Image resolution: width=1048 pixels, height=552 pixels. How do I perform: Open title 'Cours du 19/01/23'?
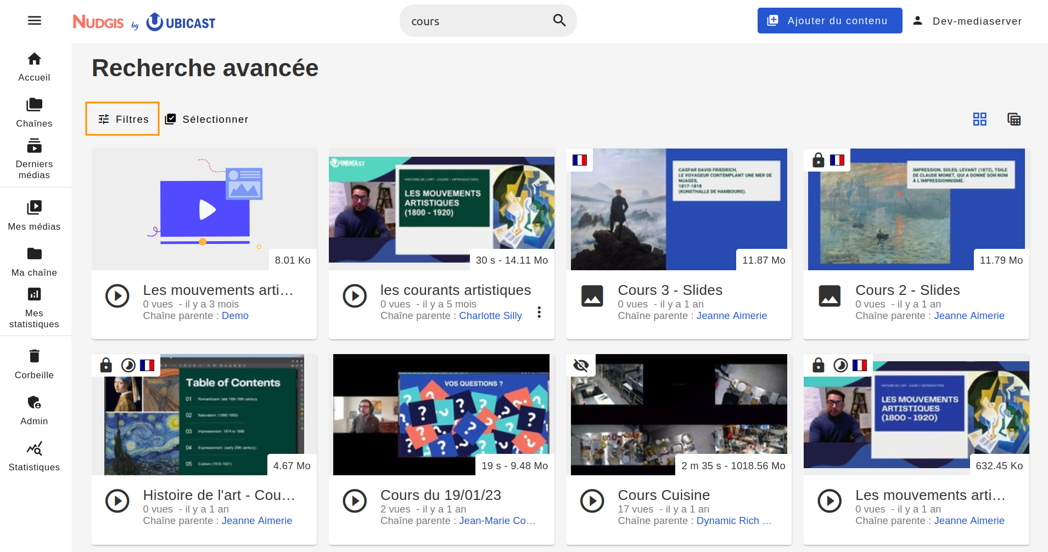[x=441, y=495]
